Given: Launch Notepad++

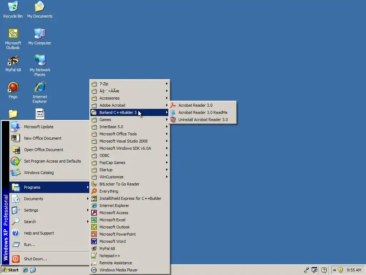Looking at the screenshot, I should [130, 256].
